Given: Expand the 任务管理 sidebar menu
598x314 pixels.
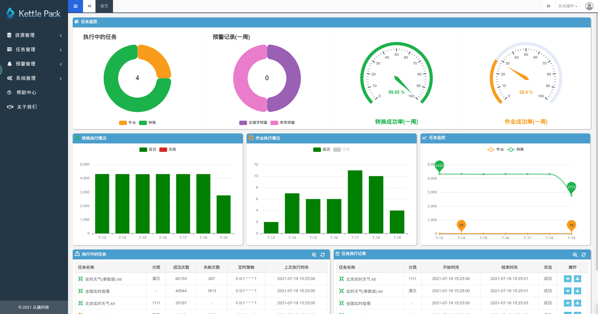Looking at the screenshot, I should [34, 50].
